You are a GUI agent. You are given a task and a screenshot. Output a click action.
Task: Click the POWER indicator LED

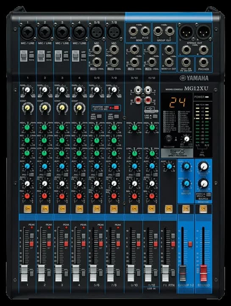(207, 97)
